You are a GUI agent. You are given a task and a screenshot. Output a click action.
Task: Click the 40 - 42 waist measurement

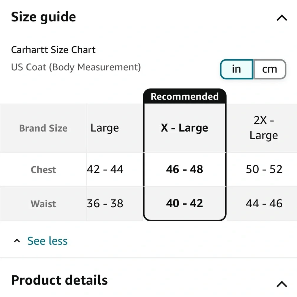point(184,203)
